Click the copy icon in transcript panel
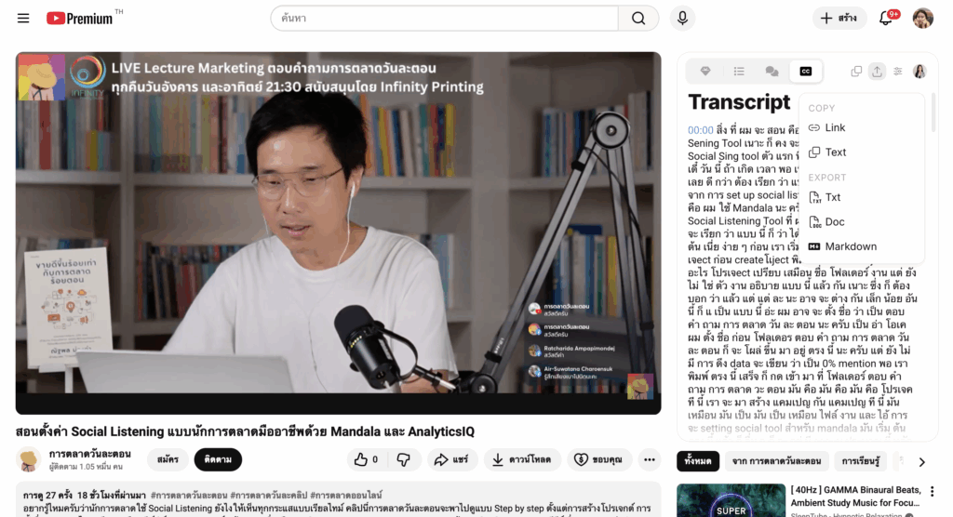 856,71
